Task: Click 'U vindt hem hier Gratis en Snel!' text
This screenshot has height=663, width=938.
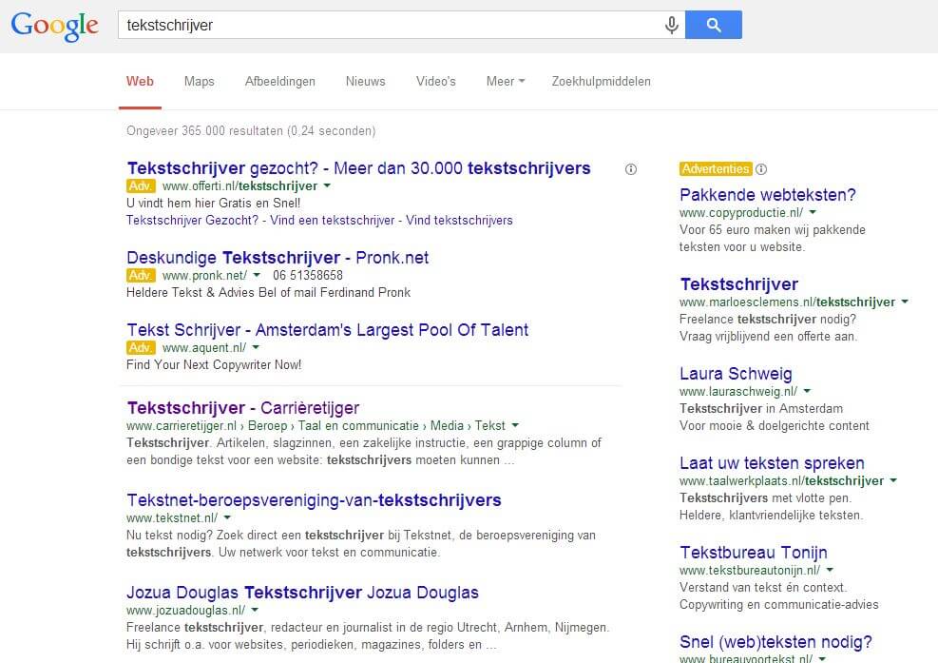Action: click(x=213, y=203)
